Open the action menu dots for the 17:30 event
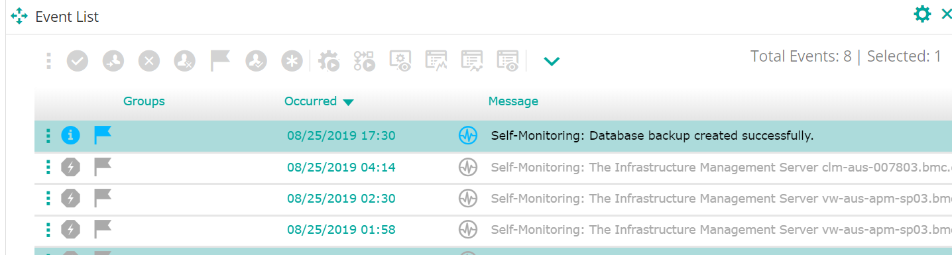Screen dimensions: 952x255 pos(48,136)
